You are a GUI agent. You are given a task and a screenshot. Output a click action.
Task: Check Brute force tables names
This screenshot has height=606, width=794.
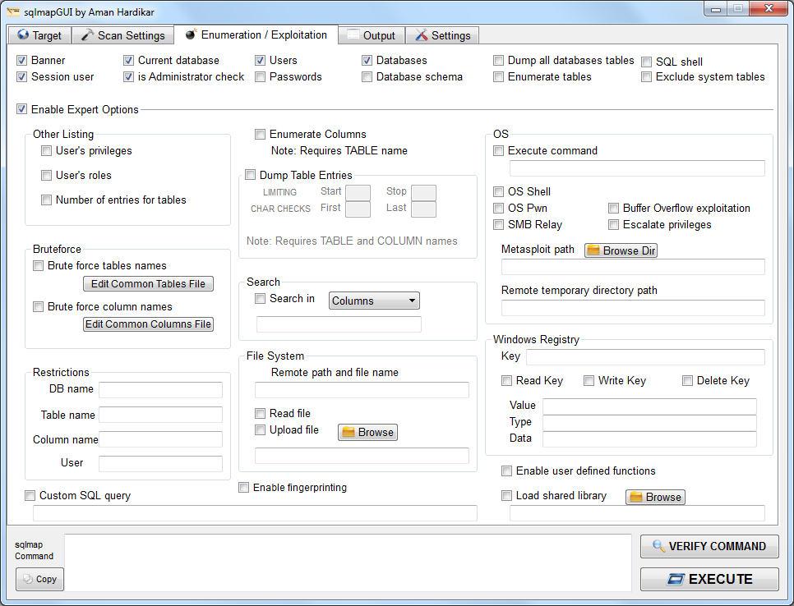click(x=39, y=265)
